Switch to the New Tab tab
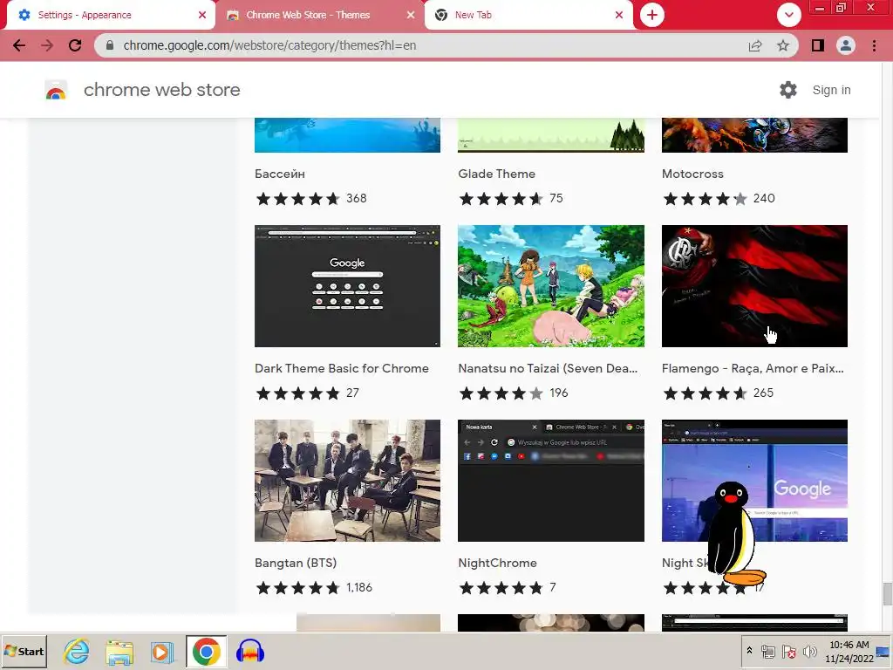 (528, 15)
